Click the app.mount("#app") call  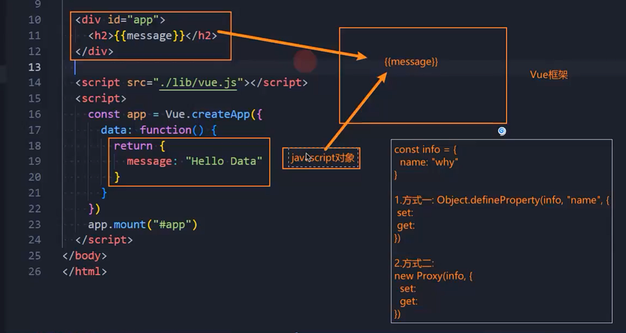pos(143,224)
